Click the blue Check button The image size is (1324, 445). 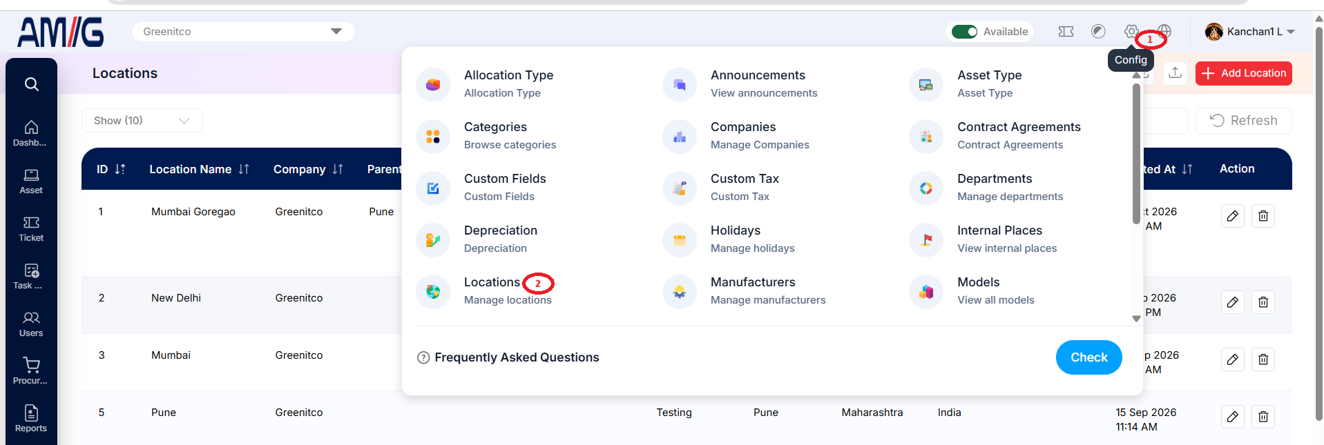tap(1089, 357)
